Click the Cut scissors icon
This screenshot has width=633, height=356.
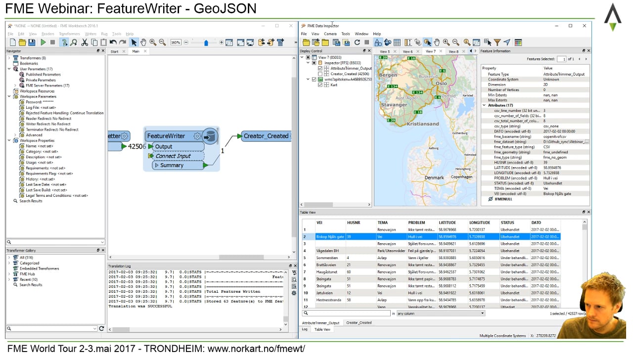coord(85,43)
